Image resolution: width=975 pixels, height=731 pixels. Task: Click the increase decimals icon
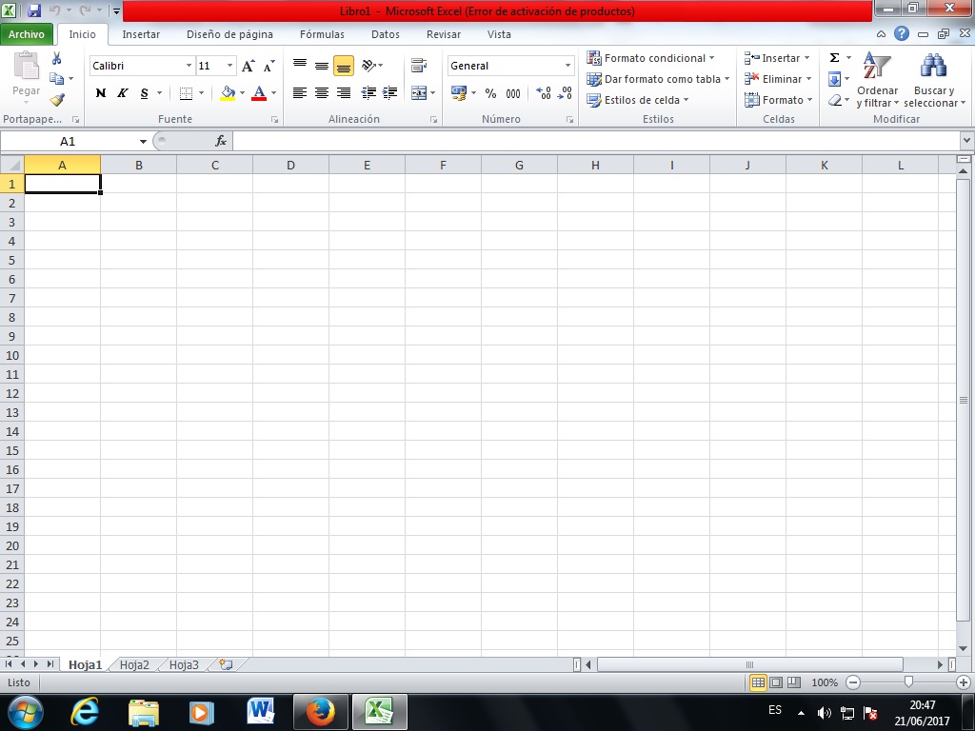tap(544, 93)
